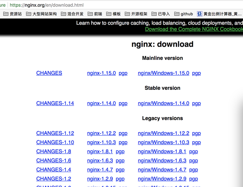243x187 pixels.
Task: Open CHANGES-1.14 link
Action: click(55, 103)
